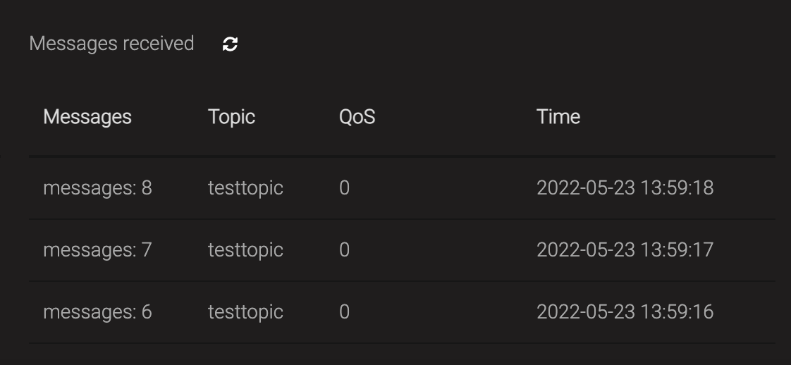
Task: Click QoS value 0 in messages: 7 row
Action: pos(344,250)
